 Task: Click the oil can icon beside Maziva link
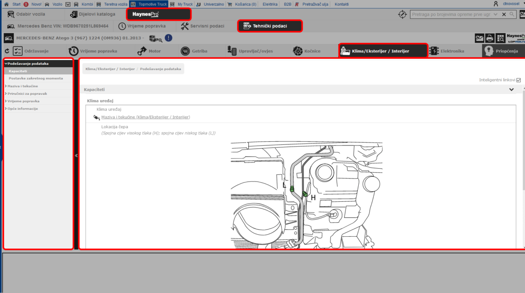(96, 117)
